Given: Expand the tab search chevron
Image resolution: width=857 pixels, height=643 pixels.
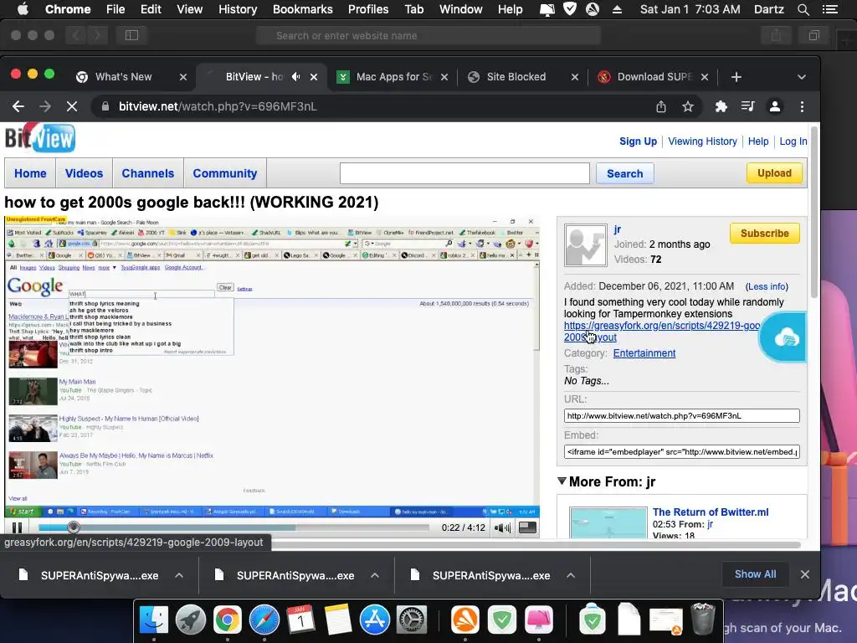Looking at the screenshot, I should 801,77.
